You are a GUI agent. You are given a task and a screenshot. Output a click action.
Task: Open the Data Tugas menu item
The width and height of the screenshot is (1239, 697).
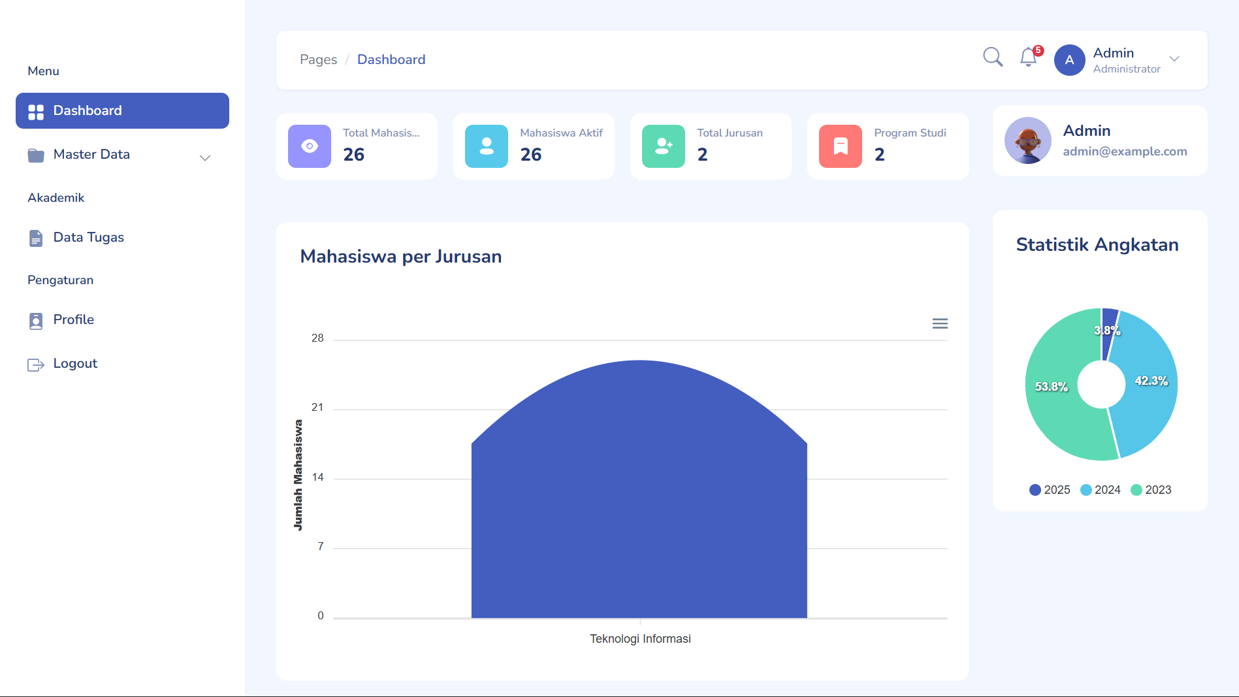click(88, 238)
